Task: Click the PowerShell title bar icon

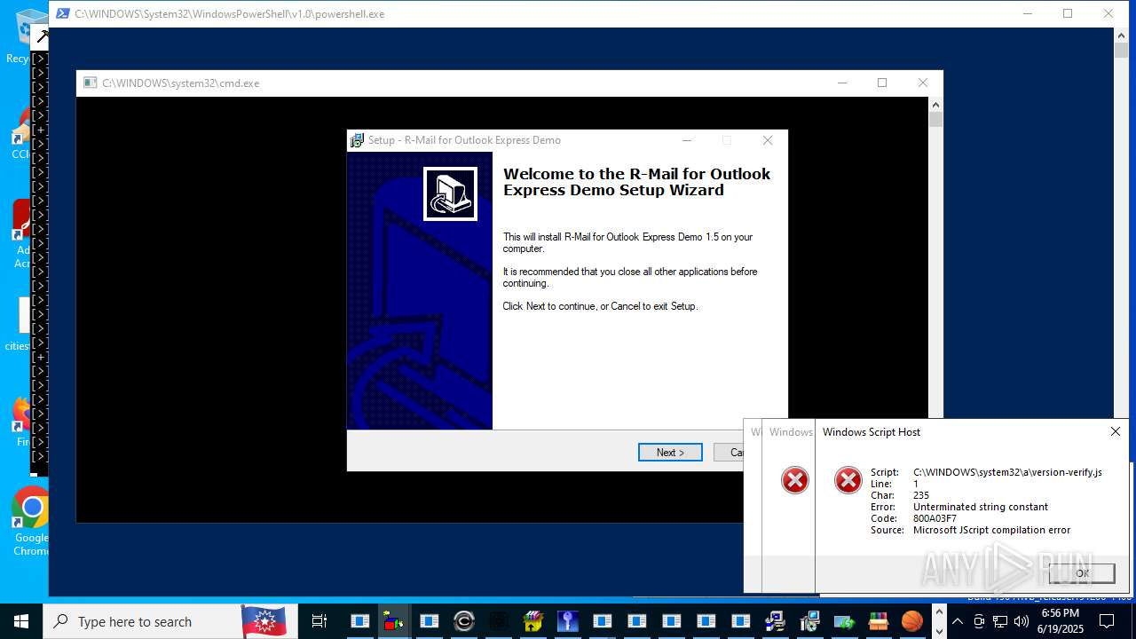Action: 63,14
